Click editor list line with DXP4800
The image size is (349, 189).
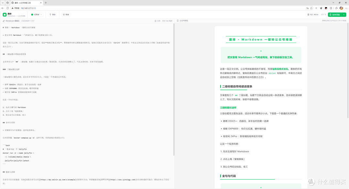(x=21, y=88)
